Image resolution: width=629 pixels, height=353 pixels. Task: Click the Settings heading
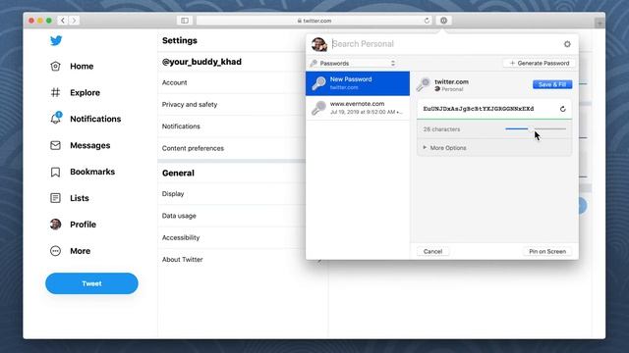point(179,40)
